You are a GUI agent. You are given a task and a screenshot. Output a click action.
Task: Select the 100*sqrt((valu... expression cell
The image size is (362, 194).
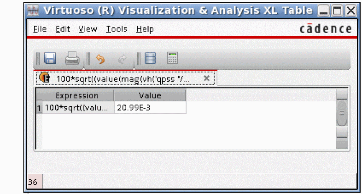(78, 108)
